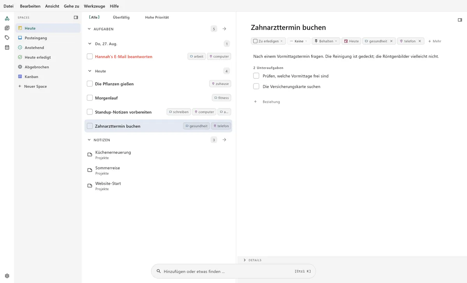
Task: Edit the task description text
Action: pyautogui.click(x=346, y=56)
